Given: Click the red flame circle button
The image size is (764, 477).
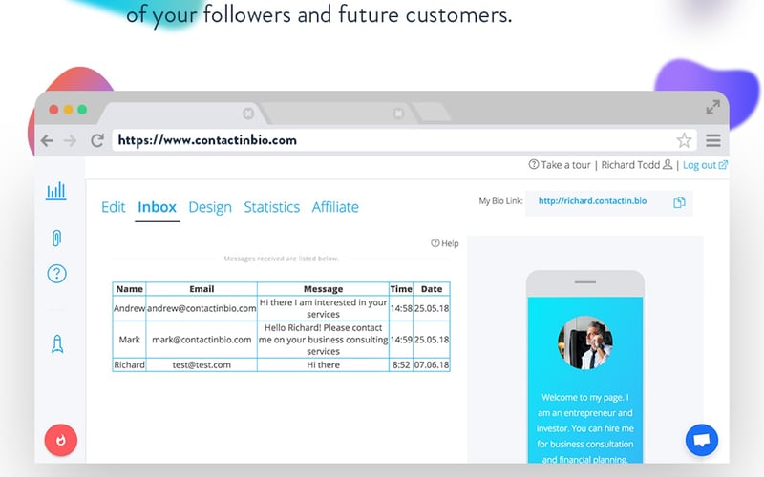Looking at the screenshot, I should (61, 440).
